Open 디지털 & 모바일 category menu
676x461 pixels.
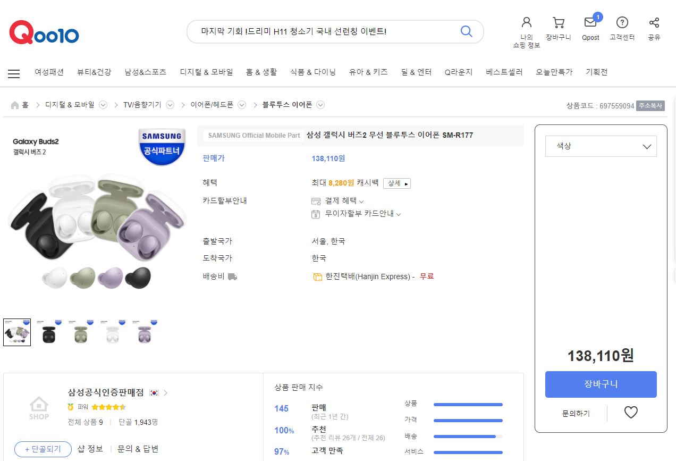click(206, 72)
